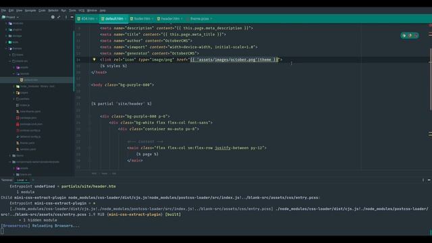Collapse the blank-src folder under themes
Screen dimensions: 432x243
pyautogui.click(x=10, y=61)
